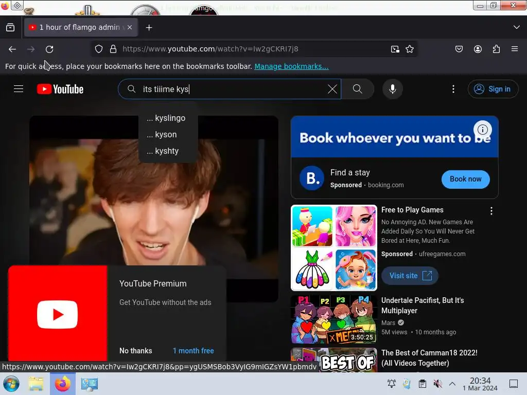
Task: Open the extensions puzzle icon
Action: 496,49
